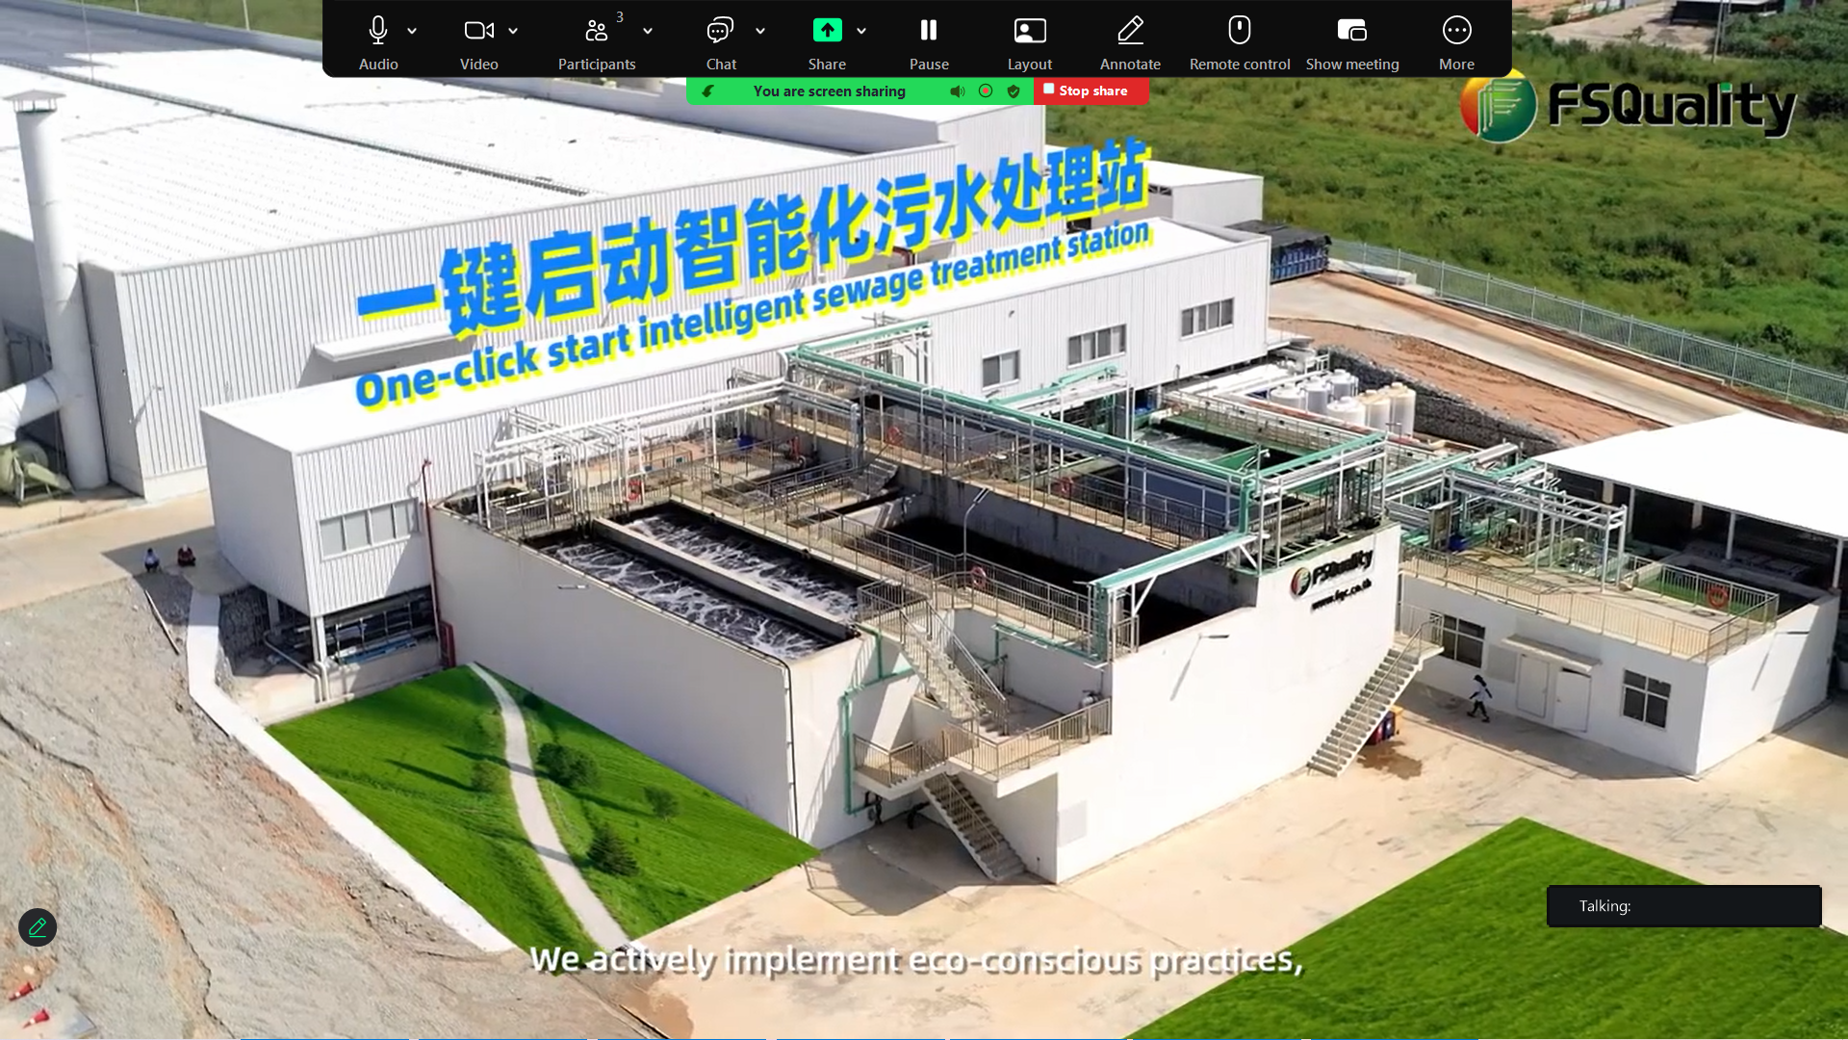Open the Layout options icon
Viewport: 1848px width, 1040px height.
(x=1029, y=31)
